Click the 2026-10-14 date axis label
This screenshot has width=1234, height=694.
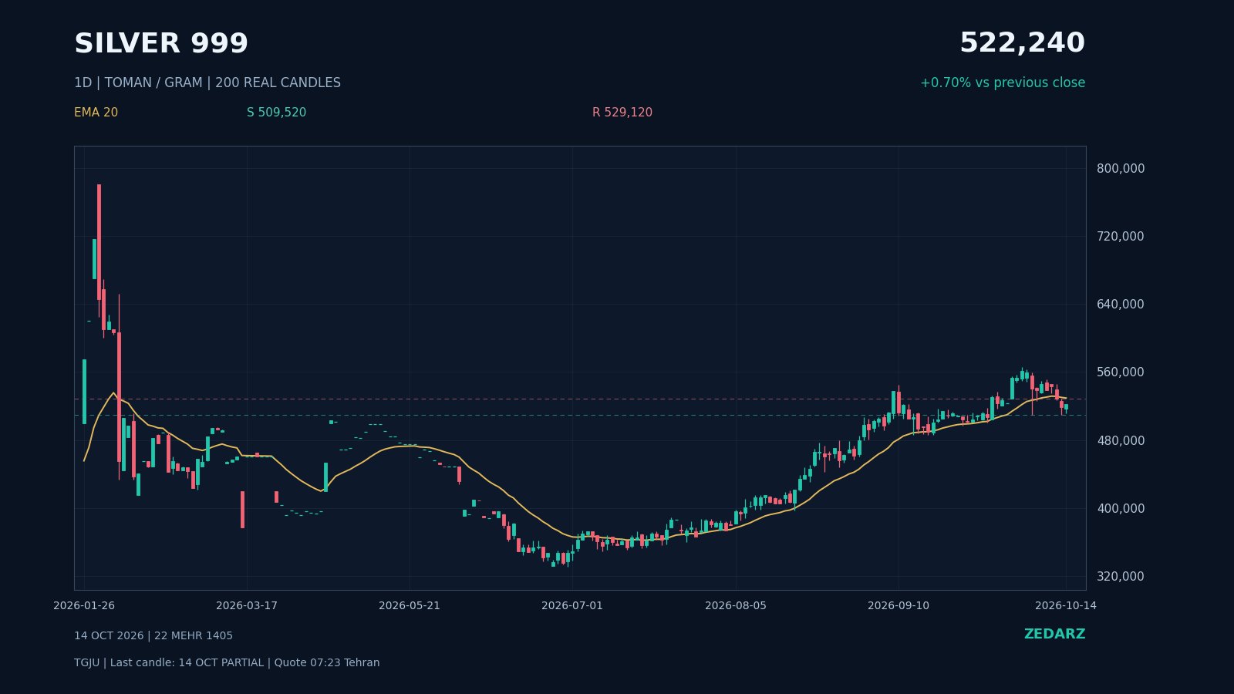[x=1066, y=605]
